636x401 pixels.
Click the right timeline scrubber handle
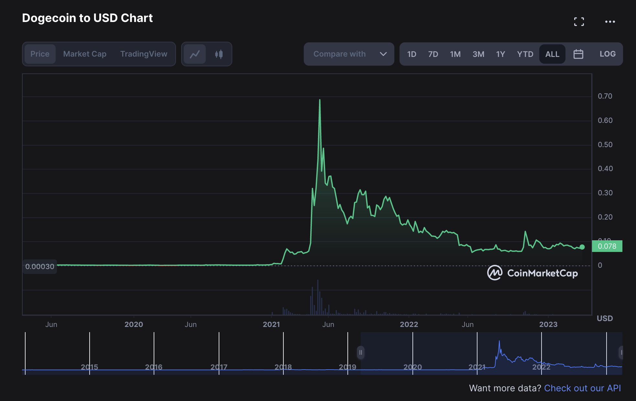click(x=621, y=353)
